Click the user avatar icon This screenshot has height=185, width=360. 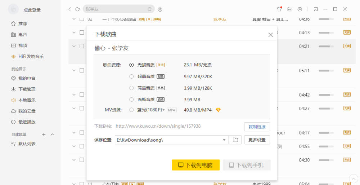pyautogui.click(x=13, y=9)
